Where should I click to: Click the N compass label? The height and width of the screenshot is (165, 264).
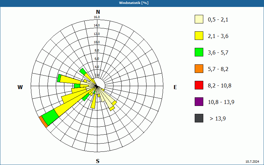coord(98,12)
